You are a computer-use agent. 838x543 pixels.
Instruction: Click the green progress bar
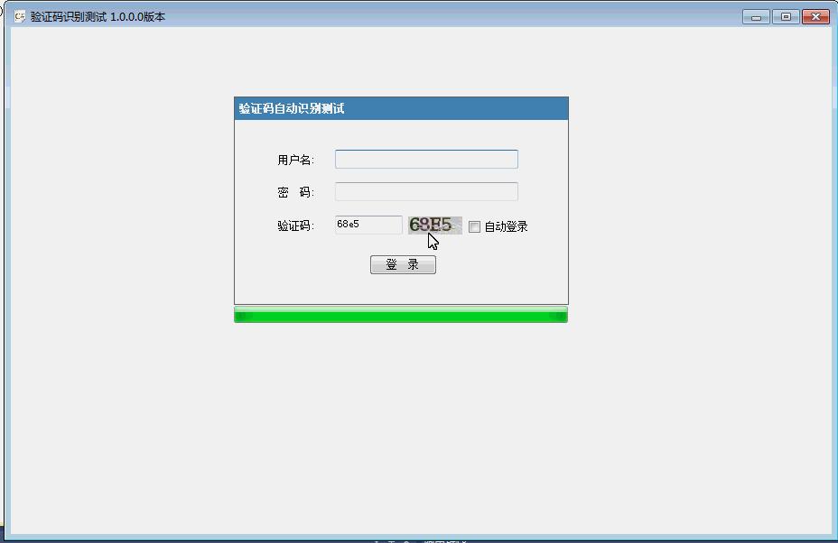pyautogui.click(x=401, y=315)
